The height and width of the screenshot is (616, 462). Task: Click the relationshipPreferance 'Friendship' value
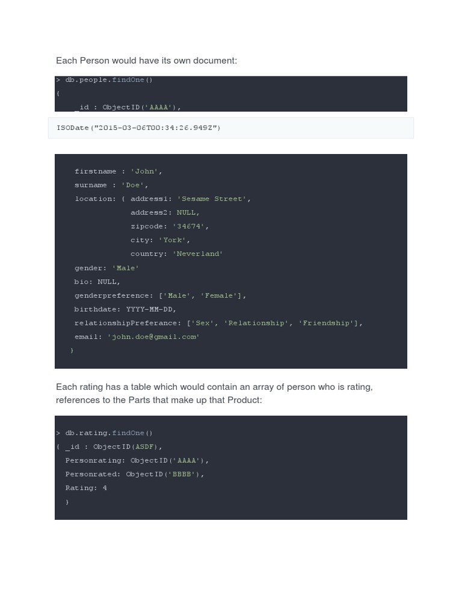(x=326, y=323)
